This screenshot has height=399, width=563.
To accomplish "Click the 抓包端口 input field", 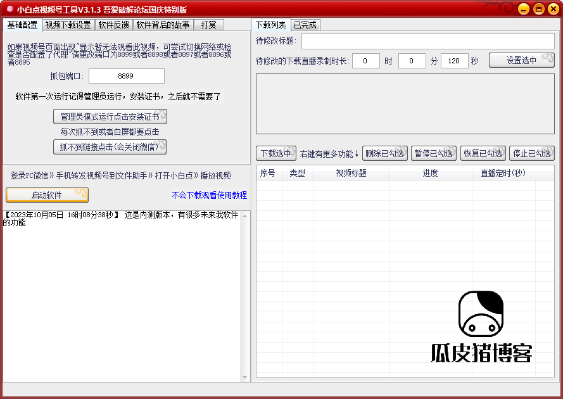I will tap(126, 76).
